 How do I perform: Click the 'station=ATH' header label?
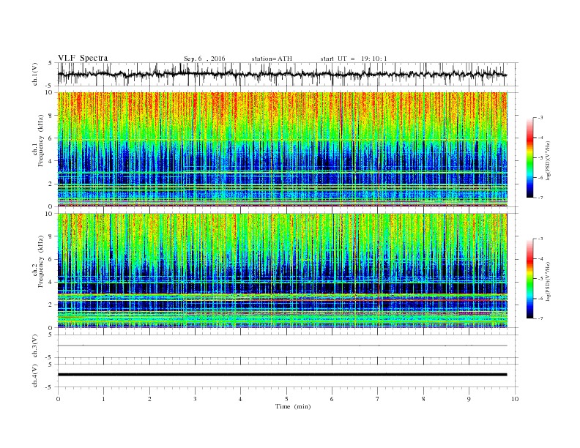tap(272, 59)
